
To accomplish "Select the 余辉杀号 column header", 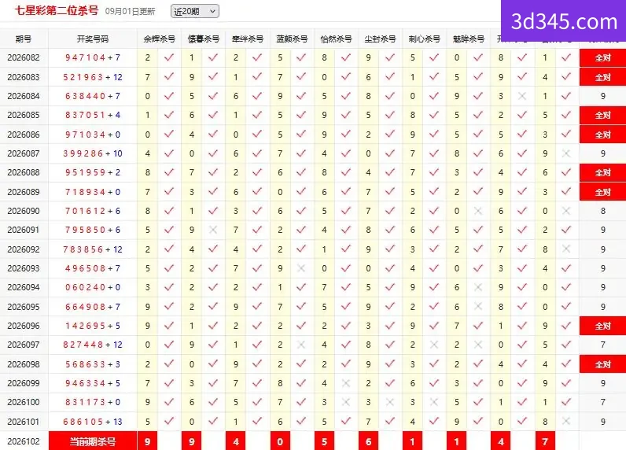I will click(160, 39).
